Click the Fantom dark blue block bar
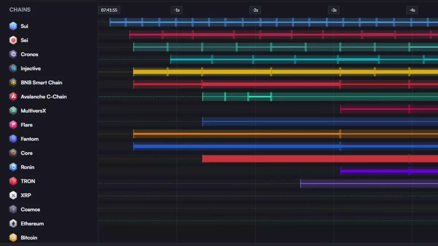The height and width of the screenshot is (246, 438). pyautogui.click(x=320, y=121)
